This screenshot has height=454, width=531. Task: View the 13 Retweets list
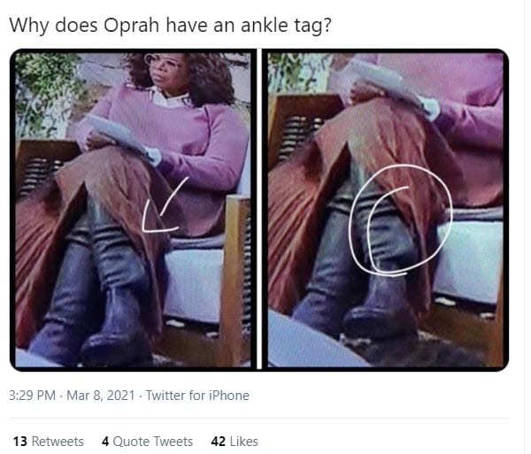(x=49, y=442)
